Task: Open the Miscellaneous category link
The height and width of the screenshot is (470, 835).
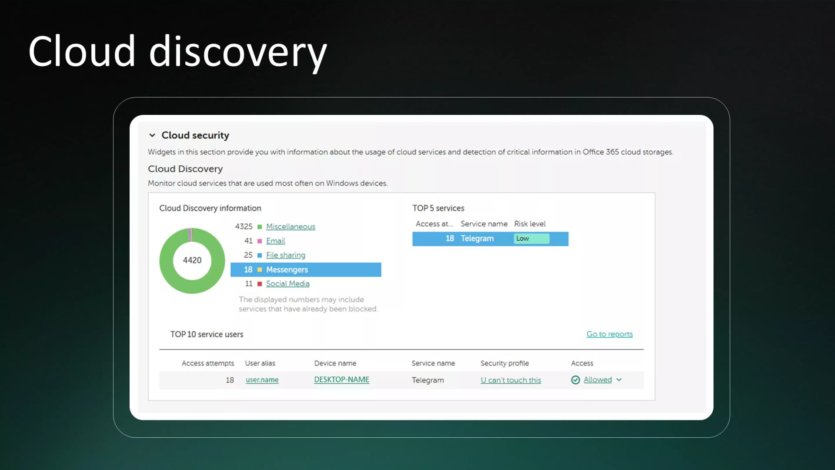Action: point(291,226)
